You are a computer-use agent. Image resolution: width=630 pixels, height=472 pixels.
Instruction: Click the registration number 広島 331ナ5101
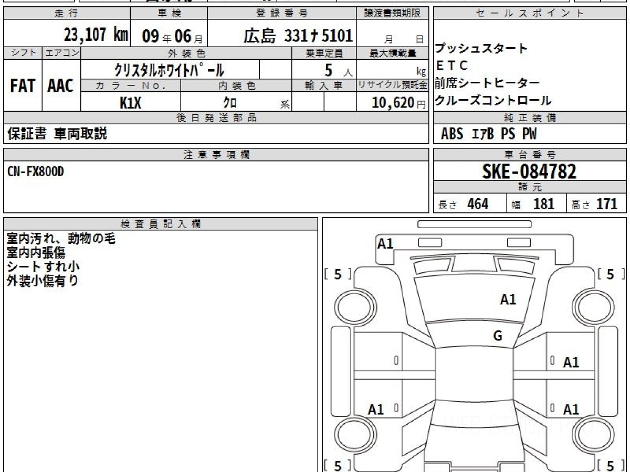[x=298, y=36]
